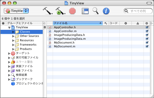This screenshot has height=98, width=154.
Task: Toggle target checkbox for ImageProducingData.m
Action: click(x=147, y=39)
